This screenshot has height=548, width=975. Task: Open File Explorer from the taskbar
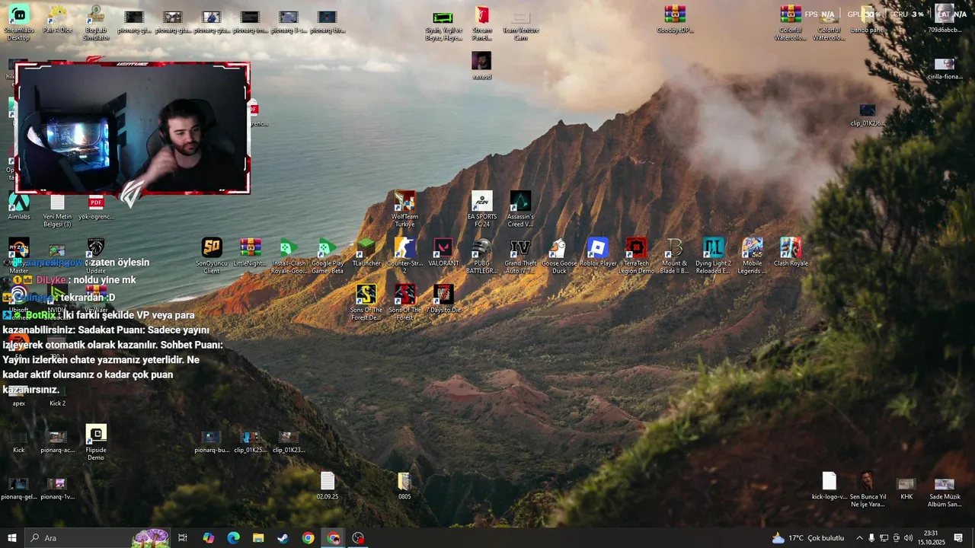click(x=258, y=538)
